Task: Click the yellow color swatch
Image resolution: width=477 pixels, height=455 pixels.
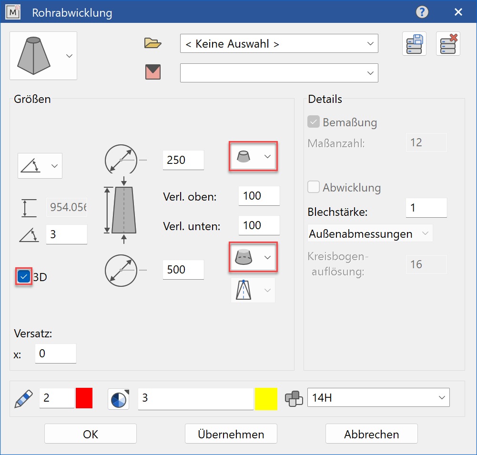Action: [x=266, y=399]
